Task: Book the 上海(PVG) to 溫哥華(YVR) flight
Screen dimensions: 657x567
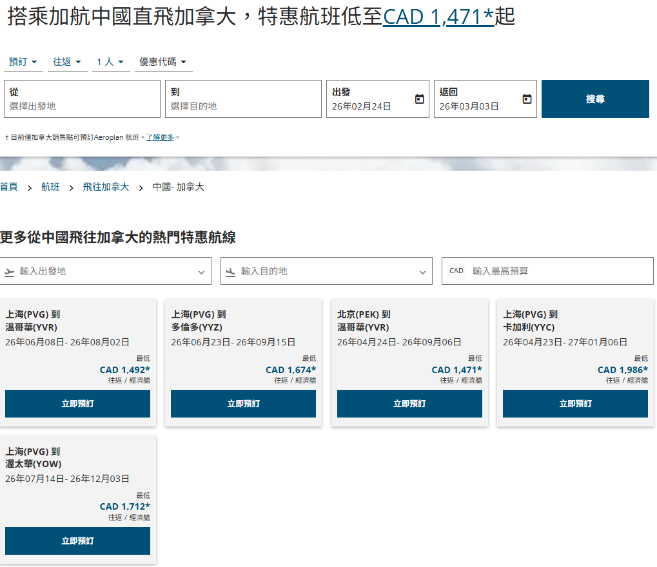Action: pos(77,404)
